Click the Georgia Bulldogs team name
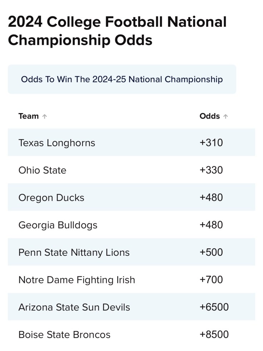Screen dimensions: 263x351 point(58,225)
